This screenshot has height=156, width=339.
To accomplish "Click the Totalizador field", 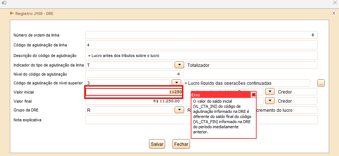I will click(x=252, y=65).
